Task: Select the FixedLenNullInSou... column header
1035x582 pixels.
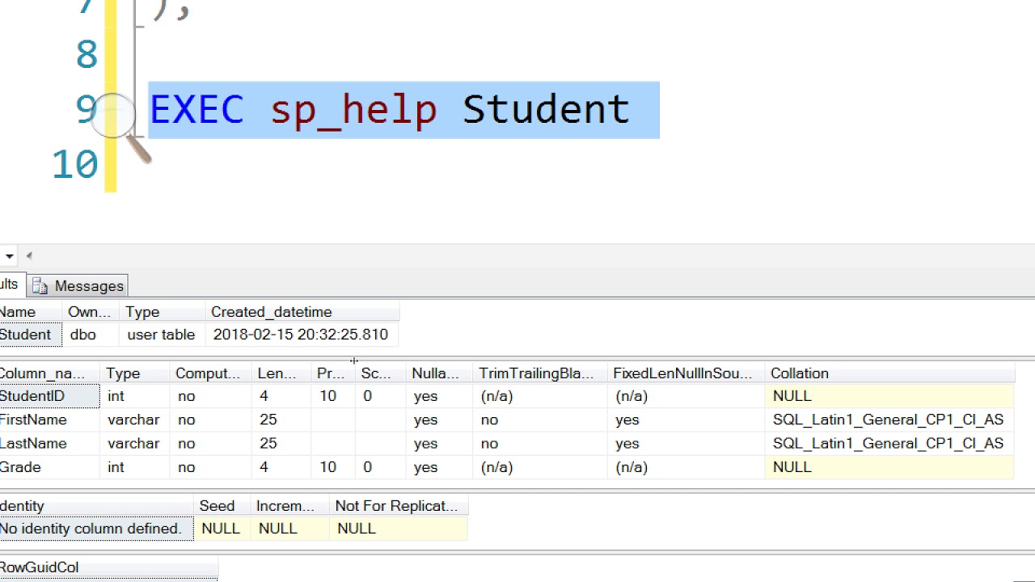Action: [x=686, y=373]
